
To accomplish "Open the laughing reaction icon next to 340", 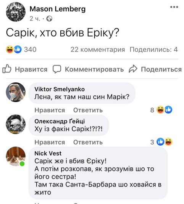I will click(x=10, y=50).
